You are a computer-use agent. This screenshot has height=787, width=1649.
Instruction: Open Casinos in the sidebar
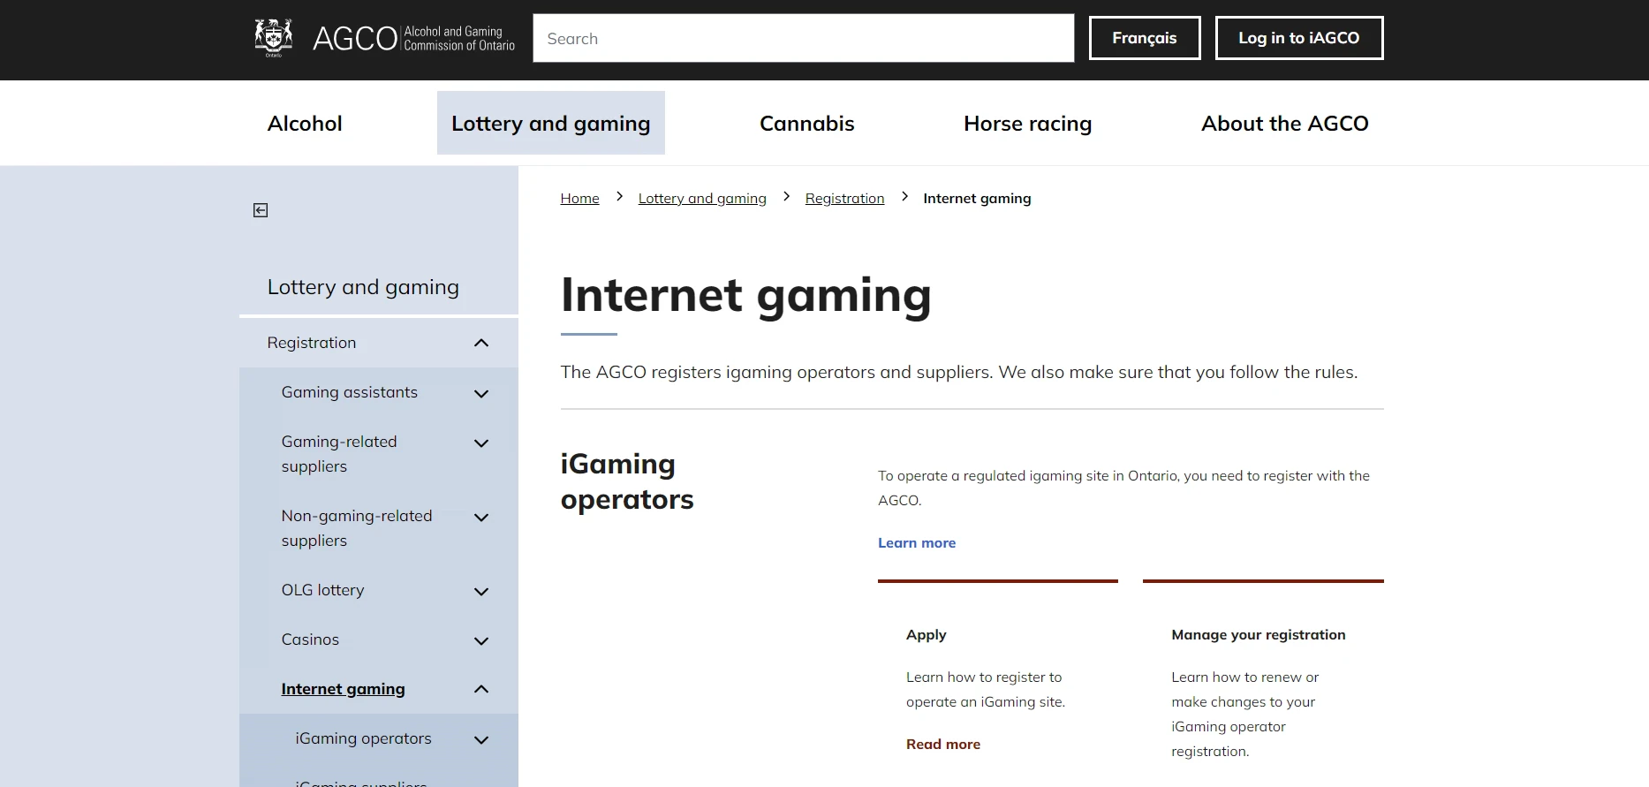310,639
